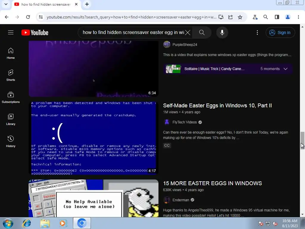The image size is (305, 229).
Task: Click the Enderman channel avatar
Action: coord(167,200)
